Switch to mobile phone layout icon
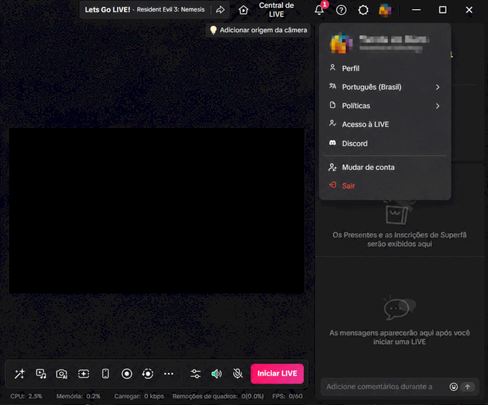 click(106, 373)
